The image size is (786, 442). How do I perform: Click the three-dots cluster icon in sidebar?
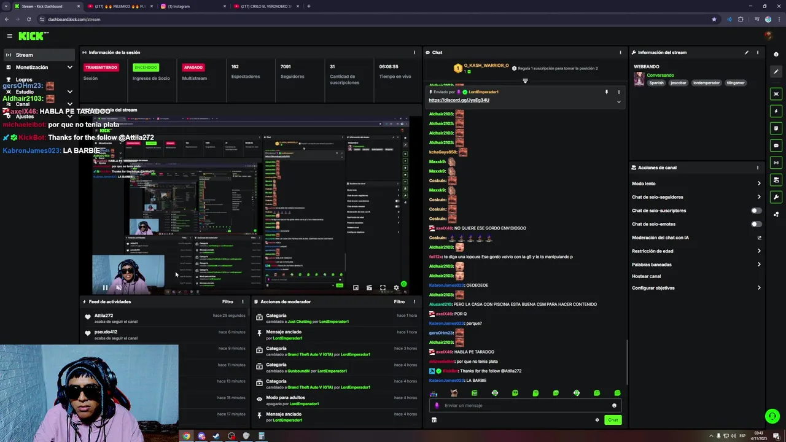click(776, 214)
